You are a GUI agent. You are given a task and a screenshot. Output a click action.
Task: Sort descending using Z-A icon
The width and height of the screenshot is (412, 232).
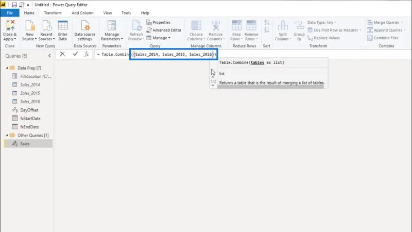tap(267, 30)
